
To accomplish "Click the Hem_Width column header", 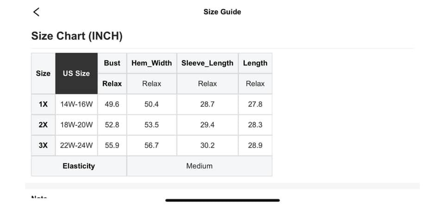I will pyautogui.click(x=152, y=63).
